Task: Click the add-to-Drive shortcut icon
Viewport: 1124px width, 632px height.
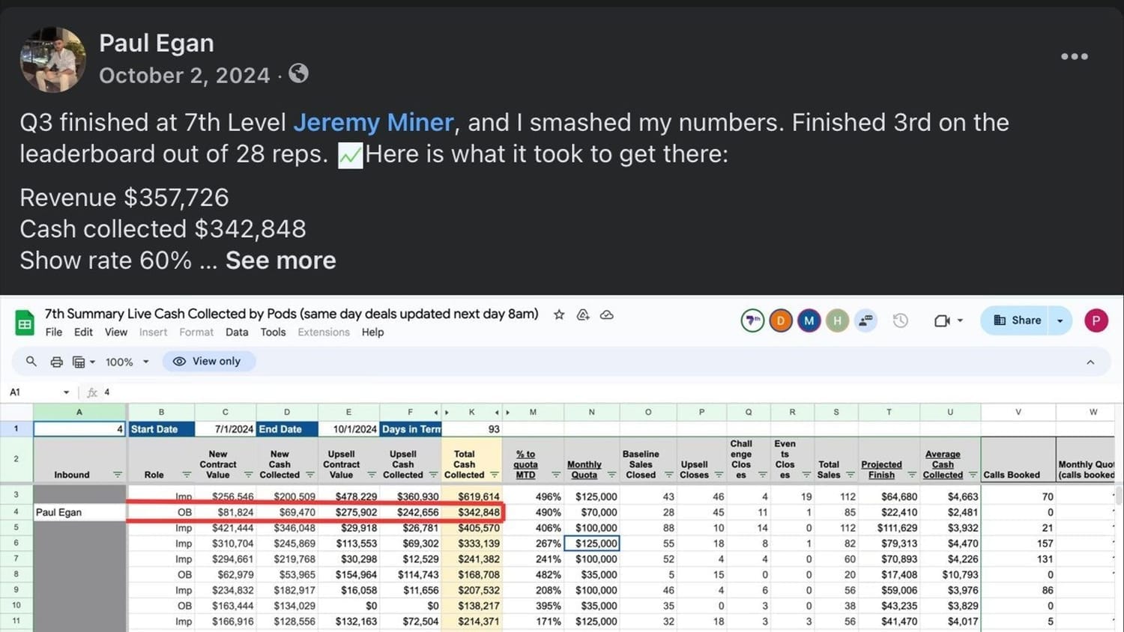Action: tap(583, 315)
